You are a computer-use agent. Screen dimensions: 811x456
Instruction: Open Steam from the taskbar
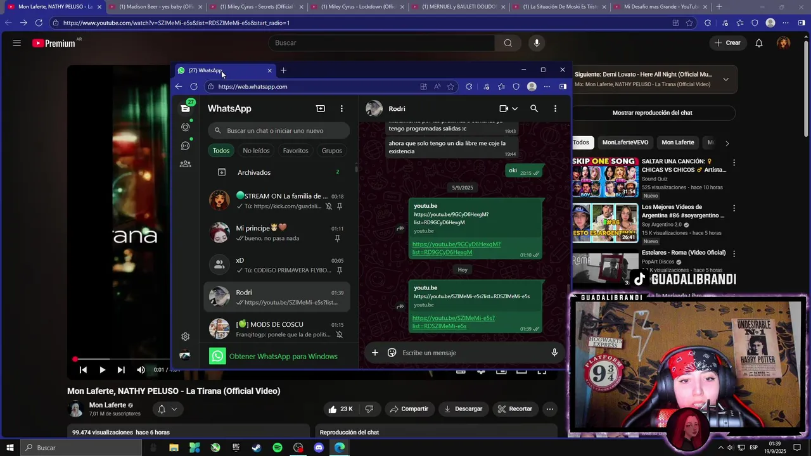tap(257, 448)
